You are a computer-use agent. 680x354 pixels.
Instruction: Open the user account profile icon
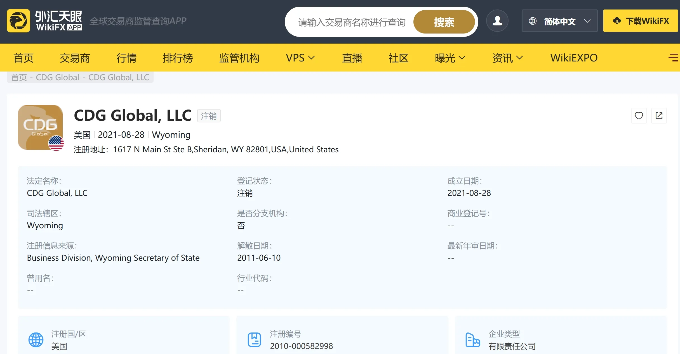click(x=497, y=21)
